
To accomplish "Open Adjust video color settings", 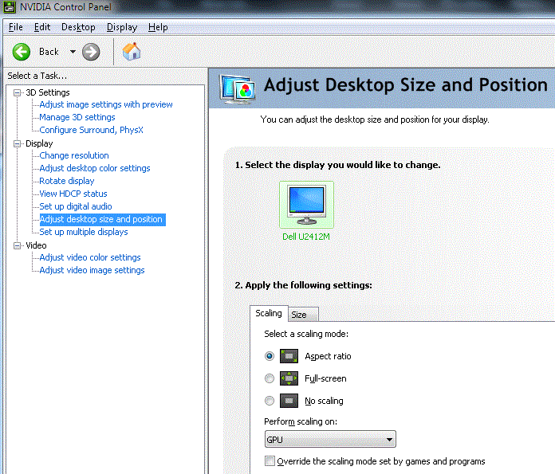I will (x=90, y=257).
